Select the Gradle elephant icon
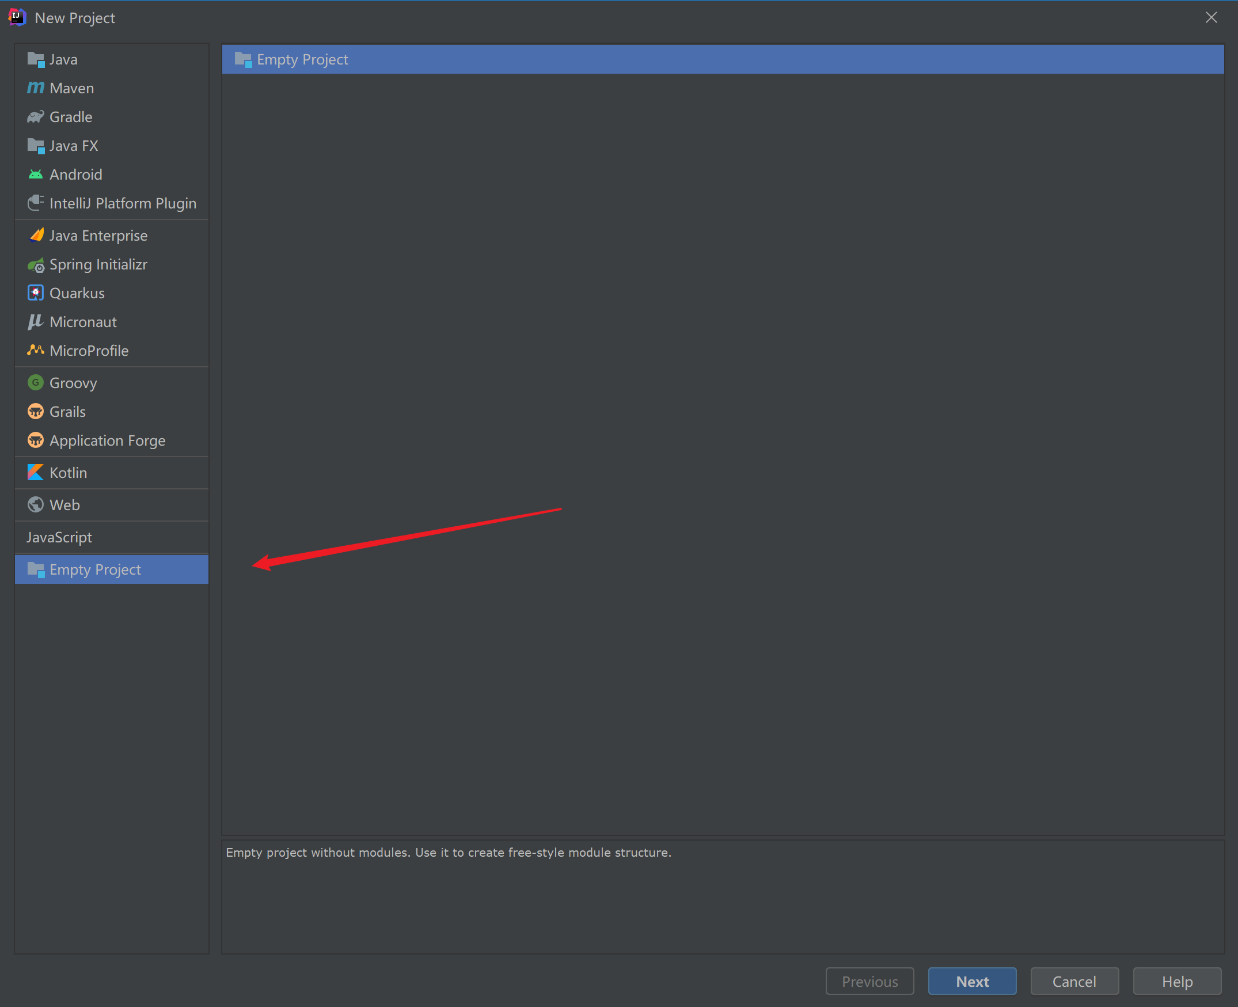1238x1007 pixels. click(x=35, y=117)
